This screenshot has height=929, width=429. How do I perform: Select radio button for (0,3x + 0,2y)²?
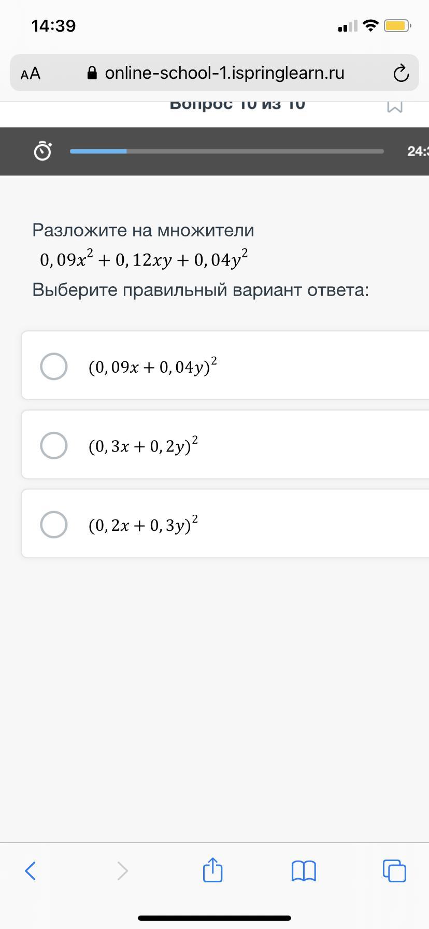54,445
